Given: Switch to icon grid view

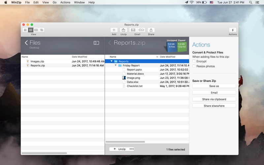Looking at the screenshot, I should (x=25, y=30).
